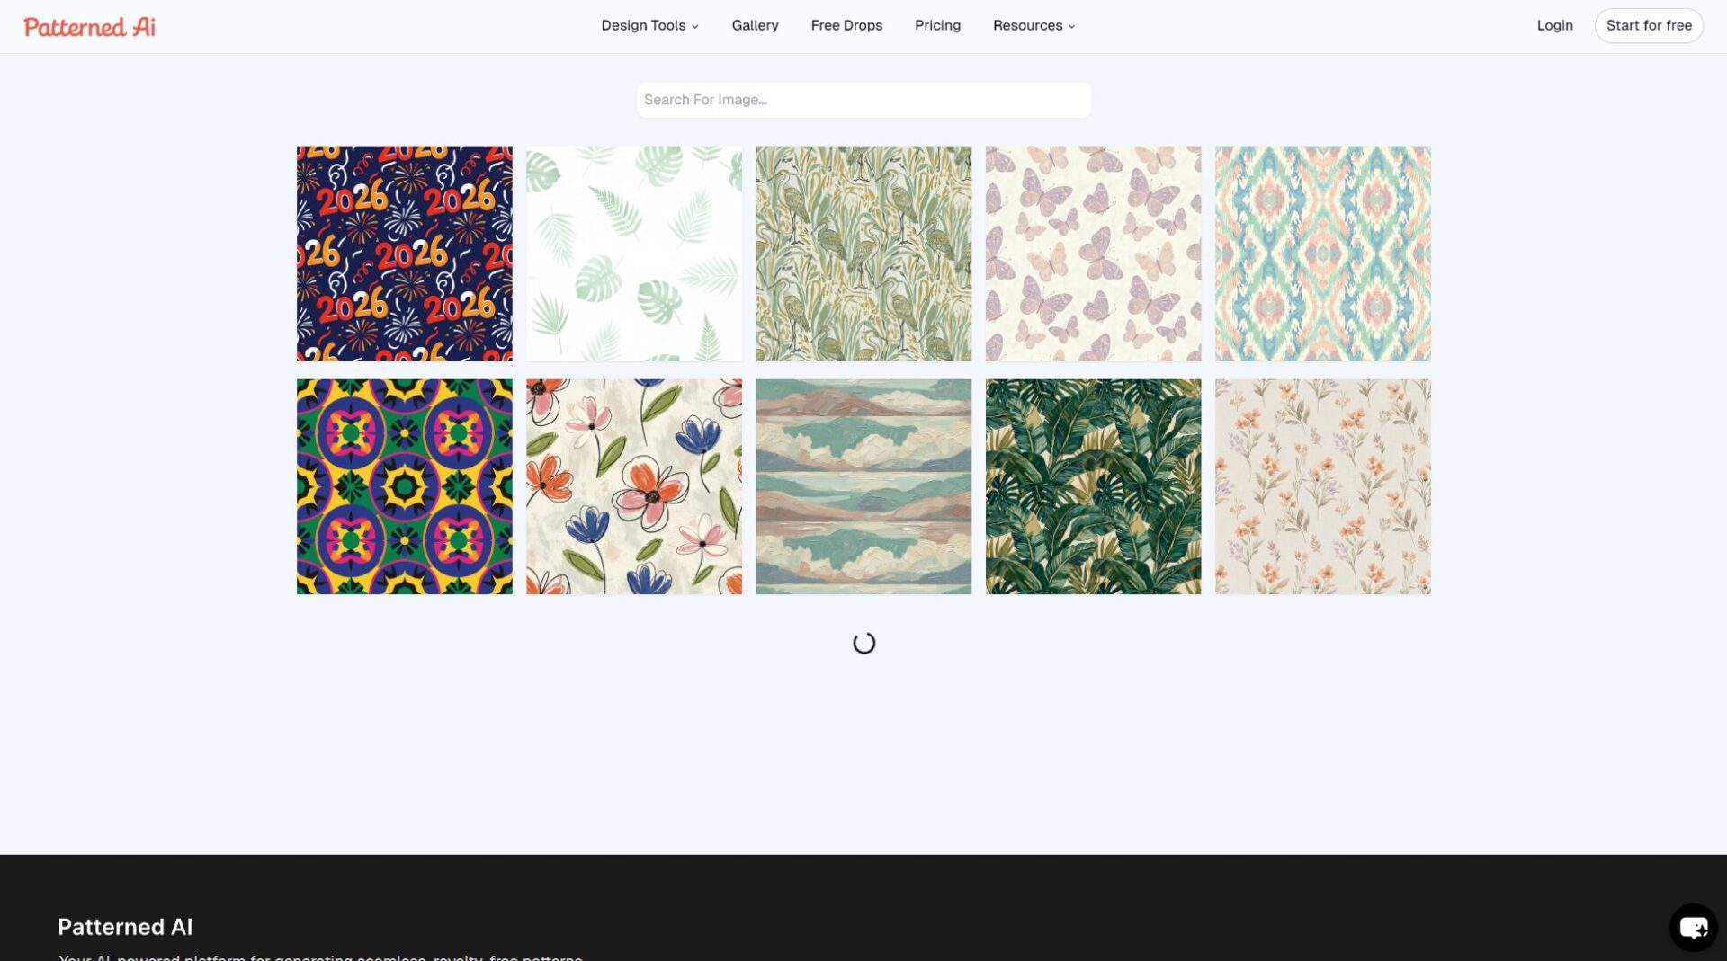1727x961 pixels.
Task: Select the dark banana leaf pattern
Action: 1093,486
